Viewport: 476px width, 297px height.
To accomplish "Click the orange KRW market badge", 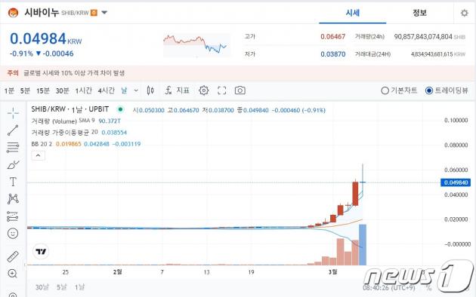I will 94,13.
